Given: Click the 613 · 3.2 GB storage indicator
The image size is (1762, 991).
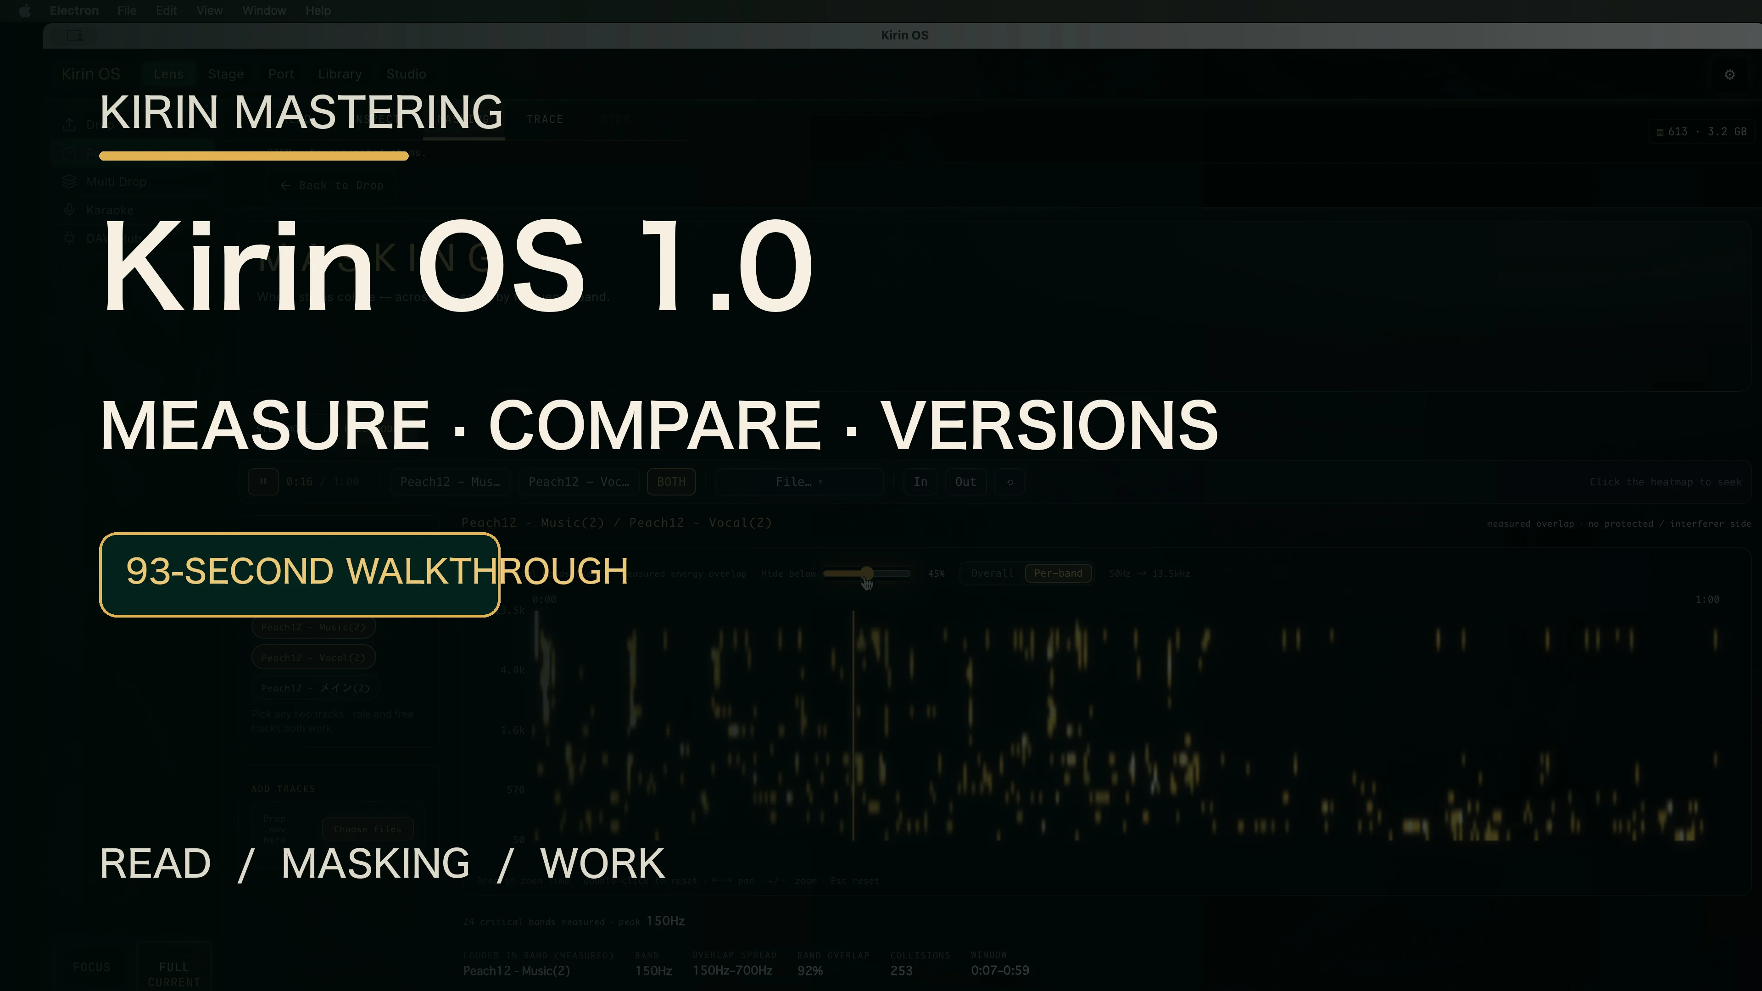Looking at the screenshot, I should pyautogui.click(x=1701, y=131).
